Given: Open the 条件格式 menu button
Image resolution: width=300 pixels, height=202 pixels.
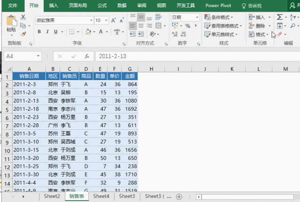Looking at the screenshot, I should 219,17.
